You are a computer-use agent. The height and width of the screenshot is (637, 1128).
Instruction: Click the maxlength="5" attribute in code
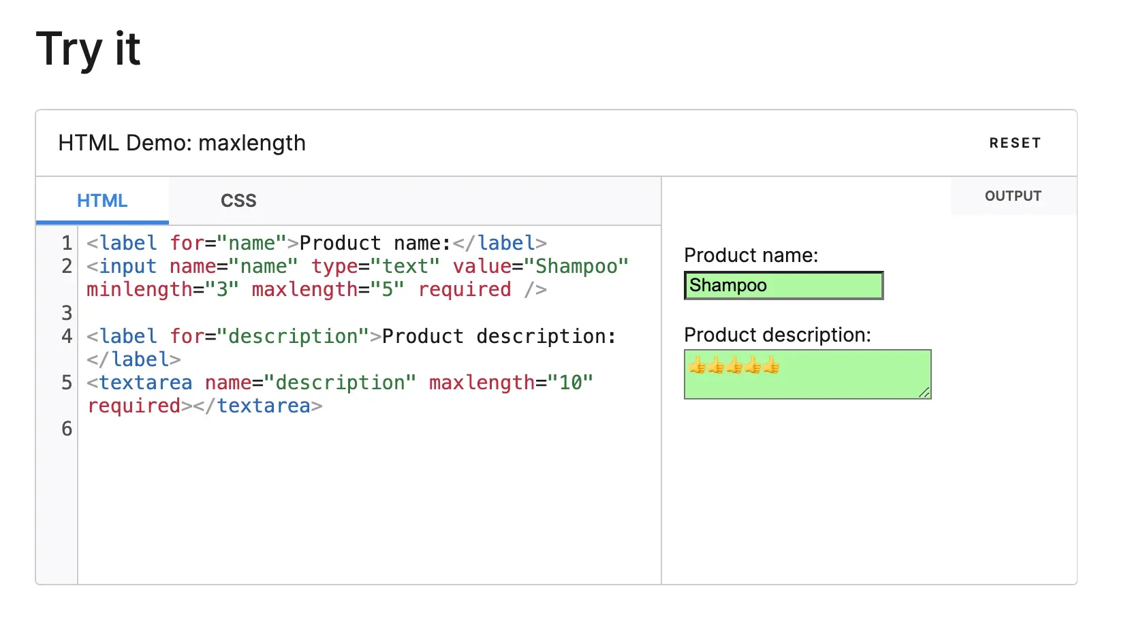pyautogui.click(x=328, y=290)
